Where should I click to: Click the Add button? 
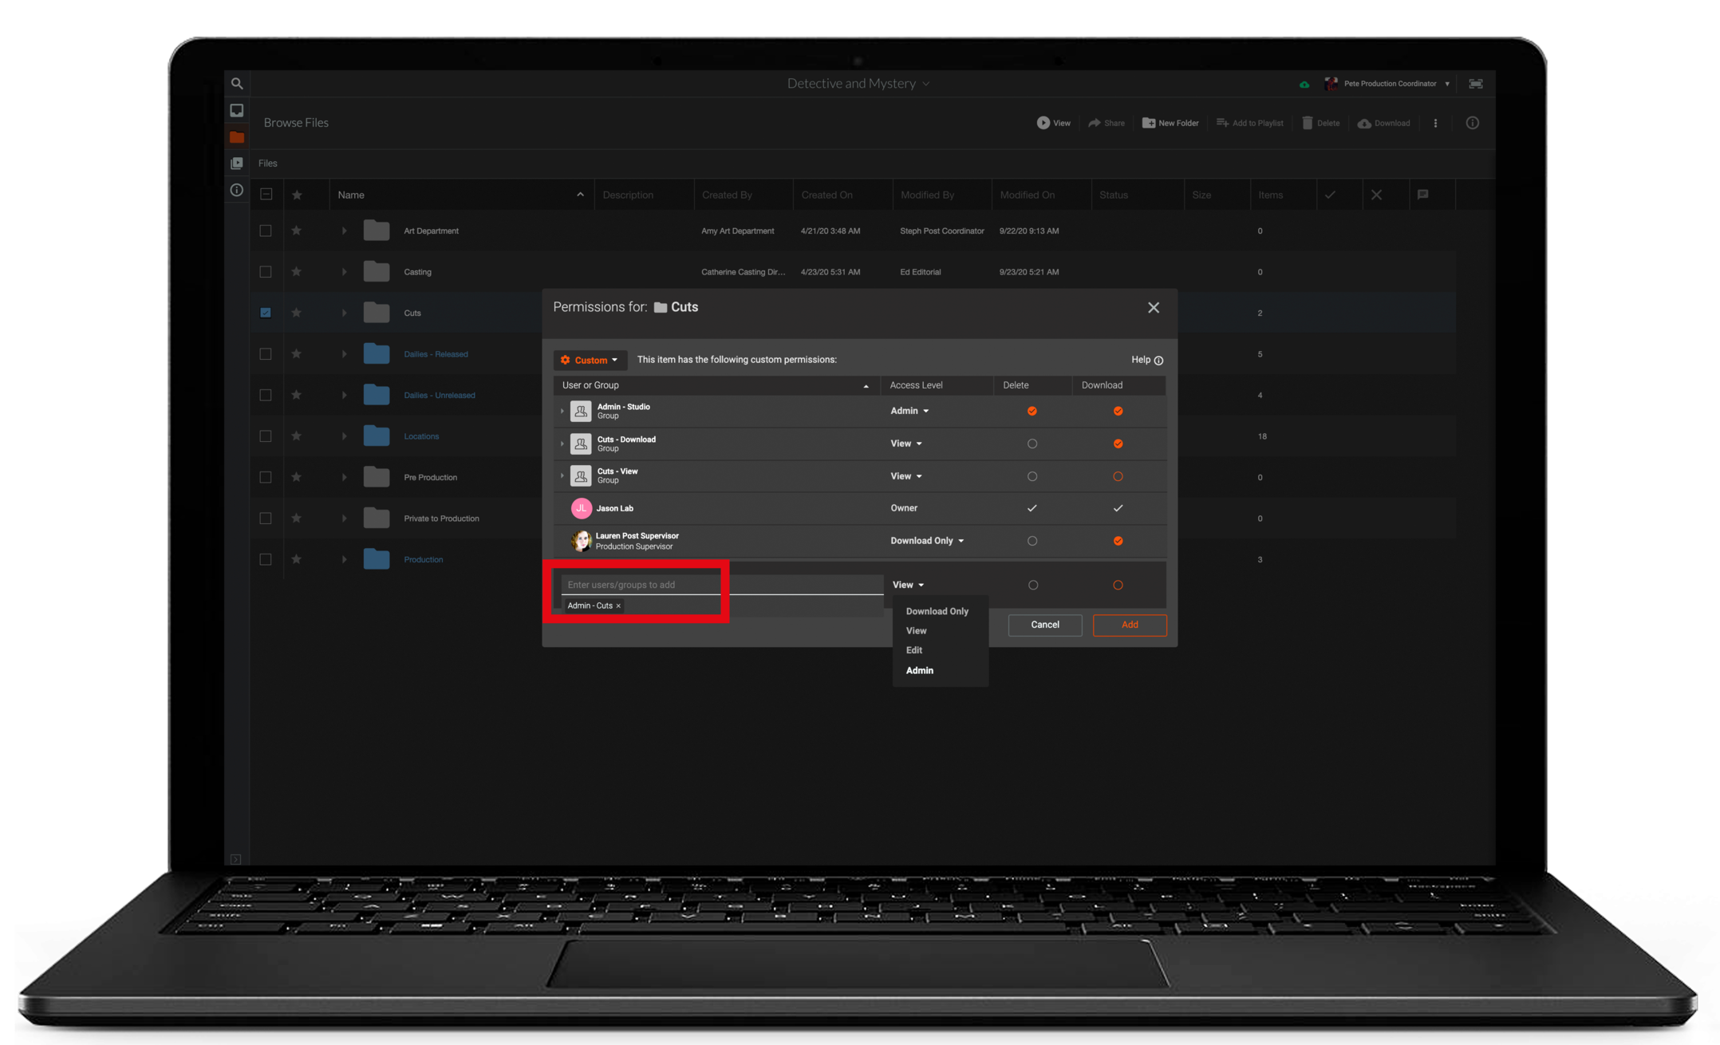click(1129, 625)
